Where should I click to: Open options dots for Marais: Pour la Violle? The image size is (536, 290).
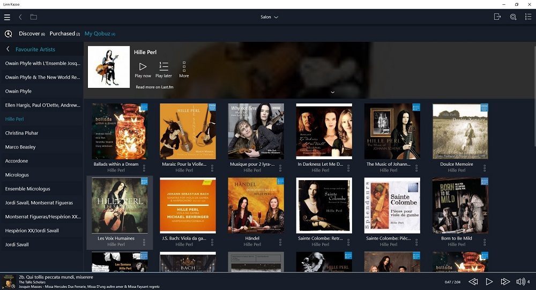[x=212, y=168]
